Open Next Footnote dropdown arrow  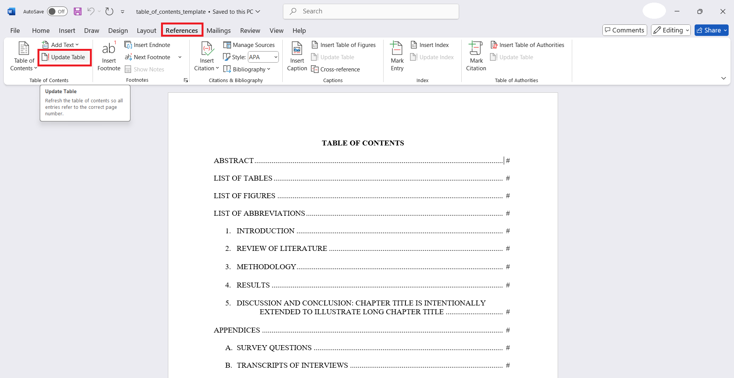pos(180,57)
